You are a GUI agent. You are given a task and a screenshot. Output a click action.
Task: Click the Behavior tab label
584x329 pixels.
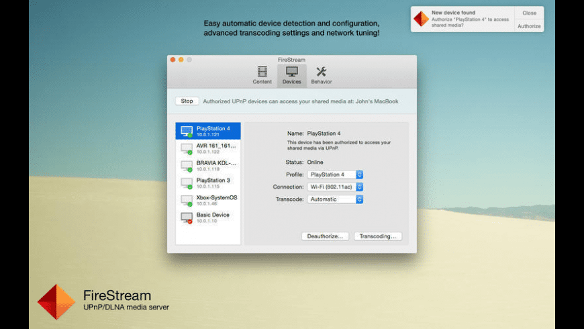(x=321, y=82)
